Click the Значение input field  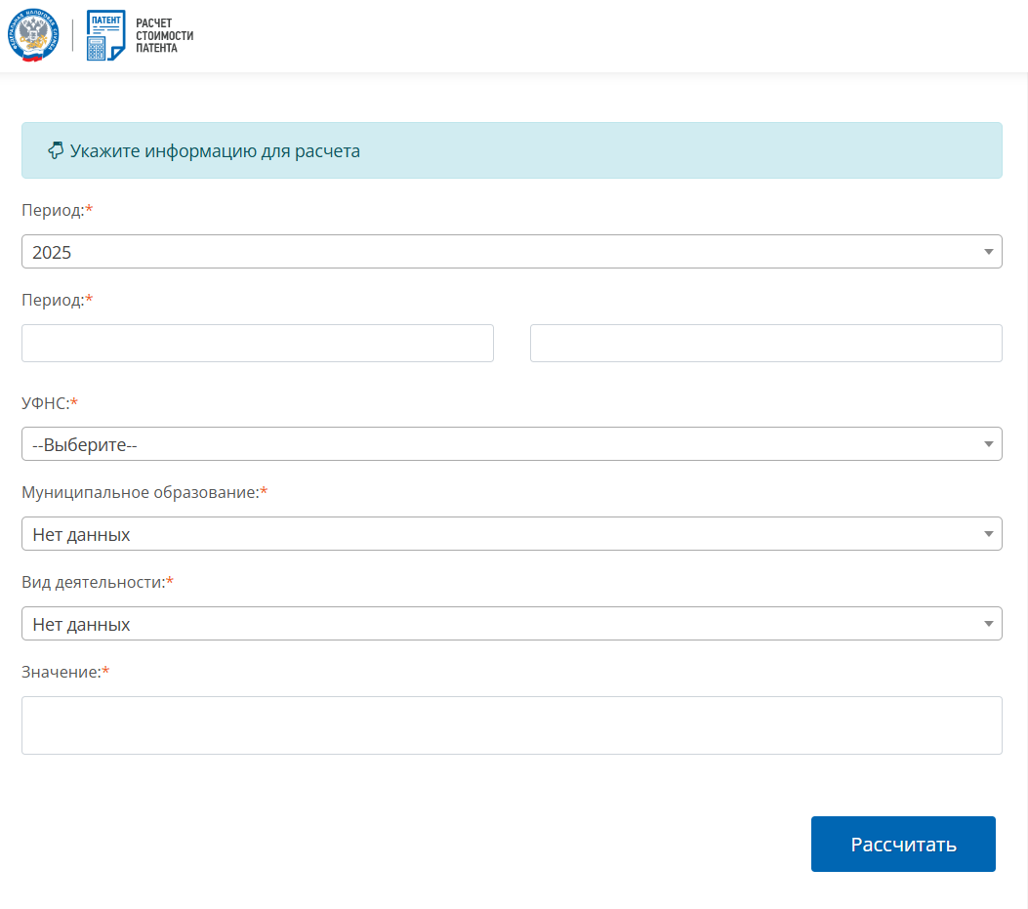[512, 725]
